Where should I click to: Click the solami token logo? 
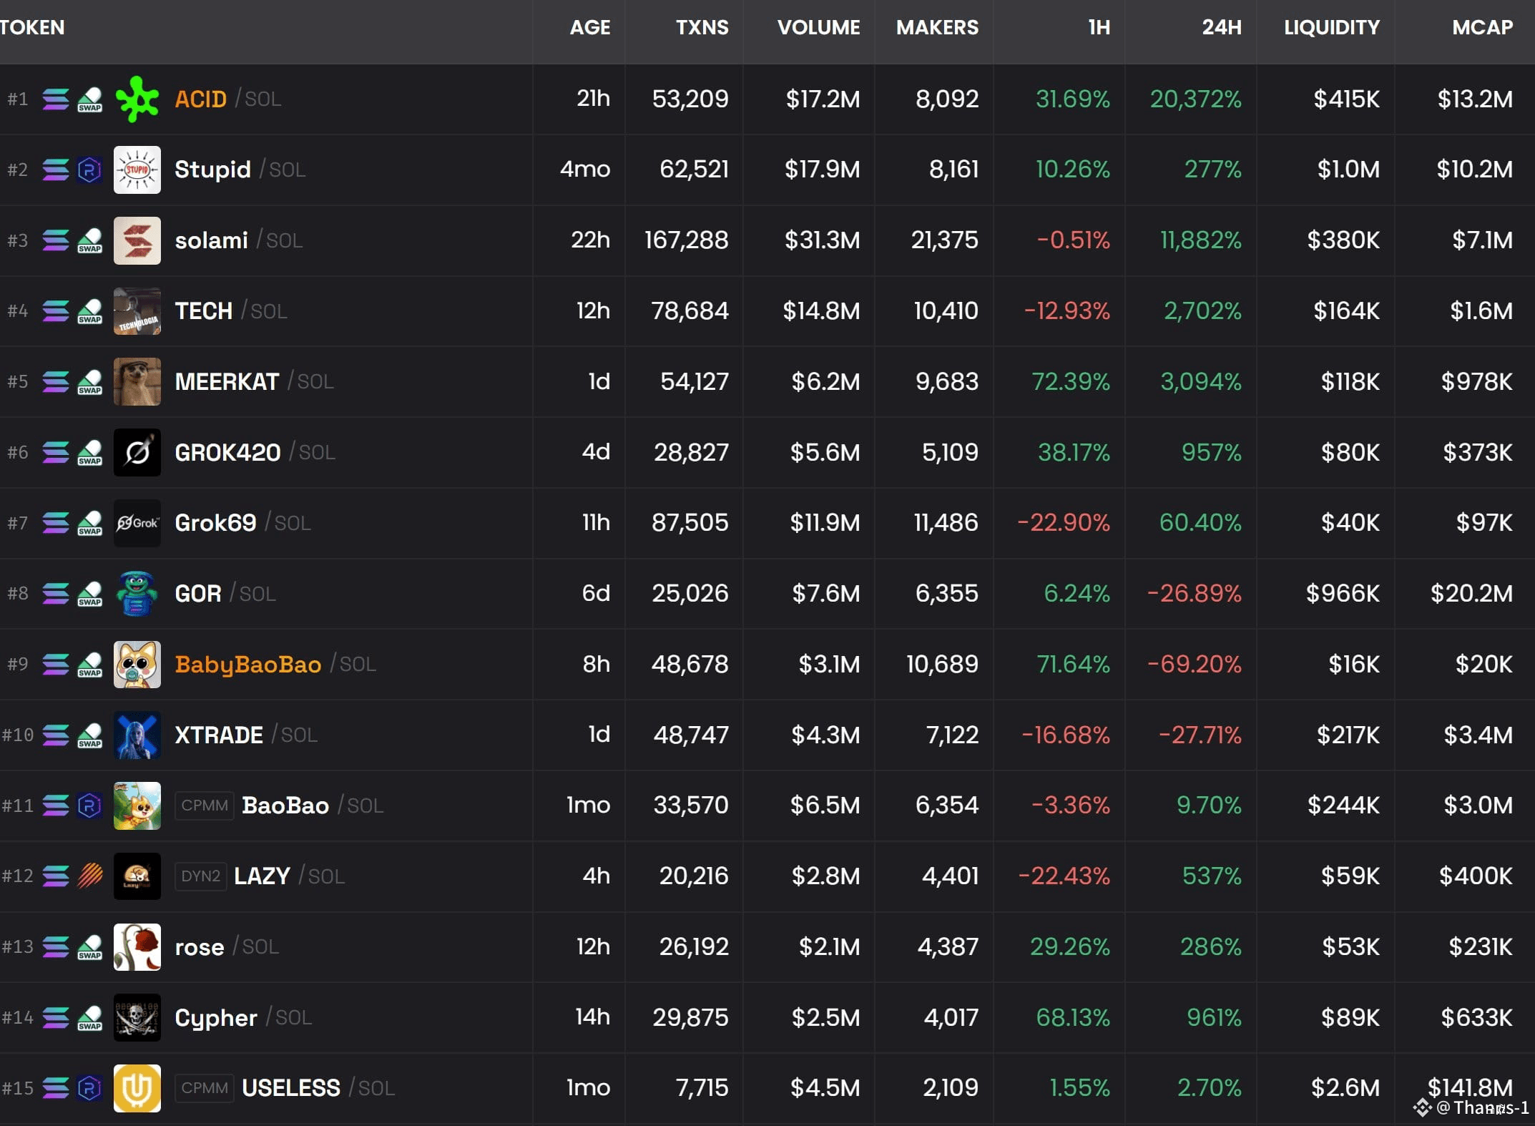[137, 240]
